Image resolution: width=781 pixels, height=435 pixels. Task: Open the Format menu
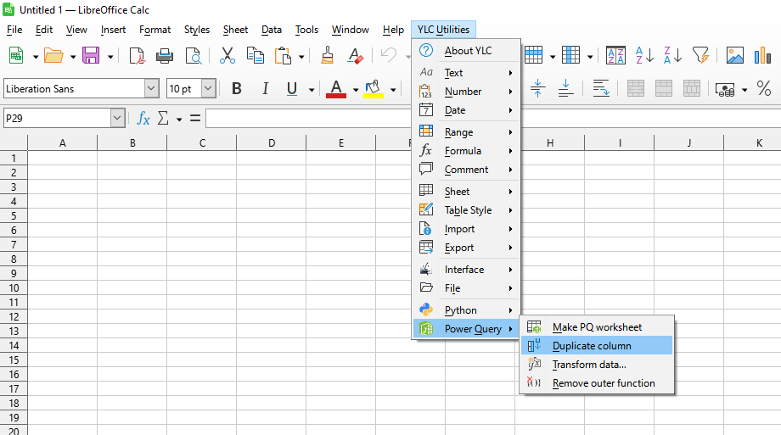[155, 30]
